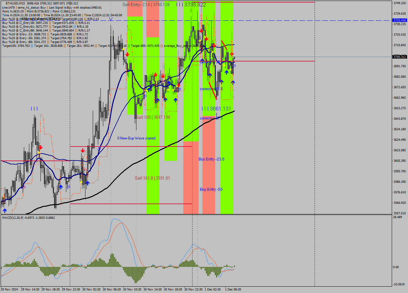Click the '29 Nov 2024' time axis label
Image resolution: width=408 pixels, height=293 pixels.
point(10,289)
